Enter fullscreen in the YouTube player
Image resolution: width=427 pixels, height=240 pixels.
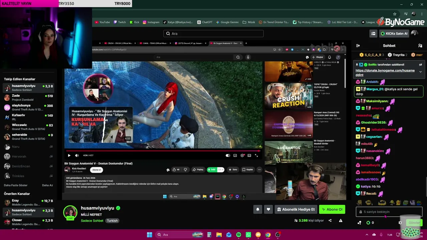[256, 155]
